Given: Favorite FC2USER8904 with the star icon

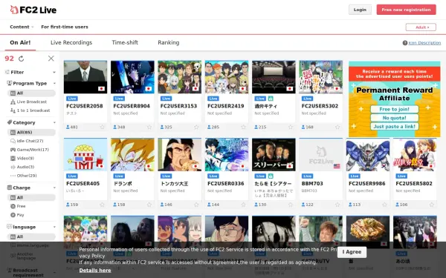Looking at the screenshot, I should 149,127.
